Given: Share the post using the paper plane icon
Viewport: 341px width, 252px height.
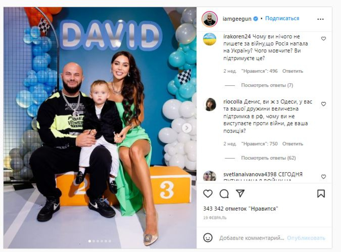Looking at the screenshot, I should tap(240, 193).
